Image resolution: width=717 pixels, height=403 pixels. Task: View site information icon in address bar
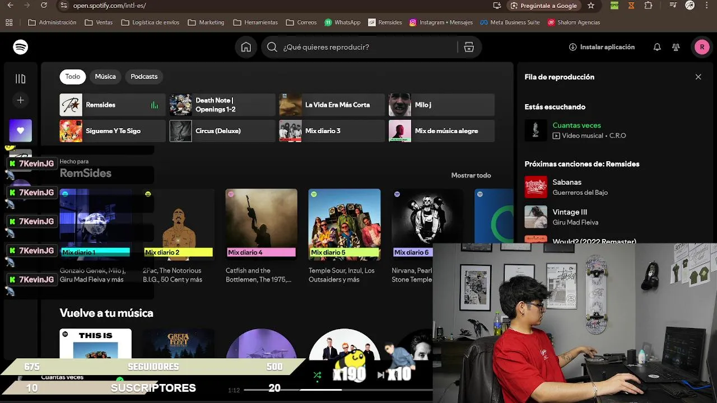pos(65,6)
